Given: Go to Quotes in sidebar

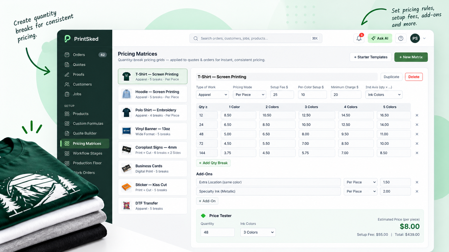Looking at the screenshot, I should click(85, 65).
